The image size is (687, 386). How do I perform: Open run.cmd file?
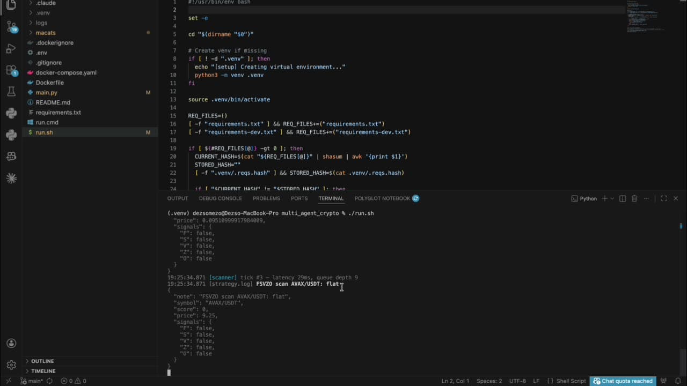tap(90, 122)
